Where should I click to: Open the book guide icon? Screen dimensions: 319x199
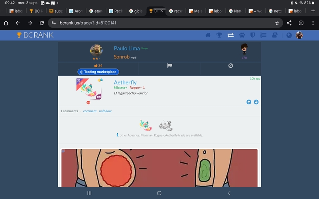(274, 35)
